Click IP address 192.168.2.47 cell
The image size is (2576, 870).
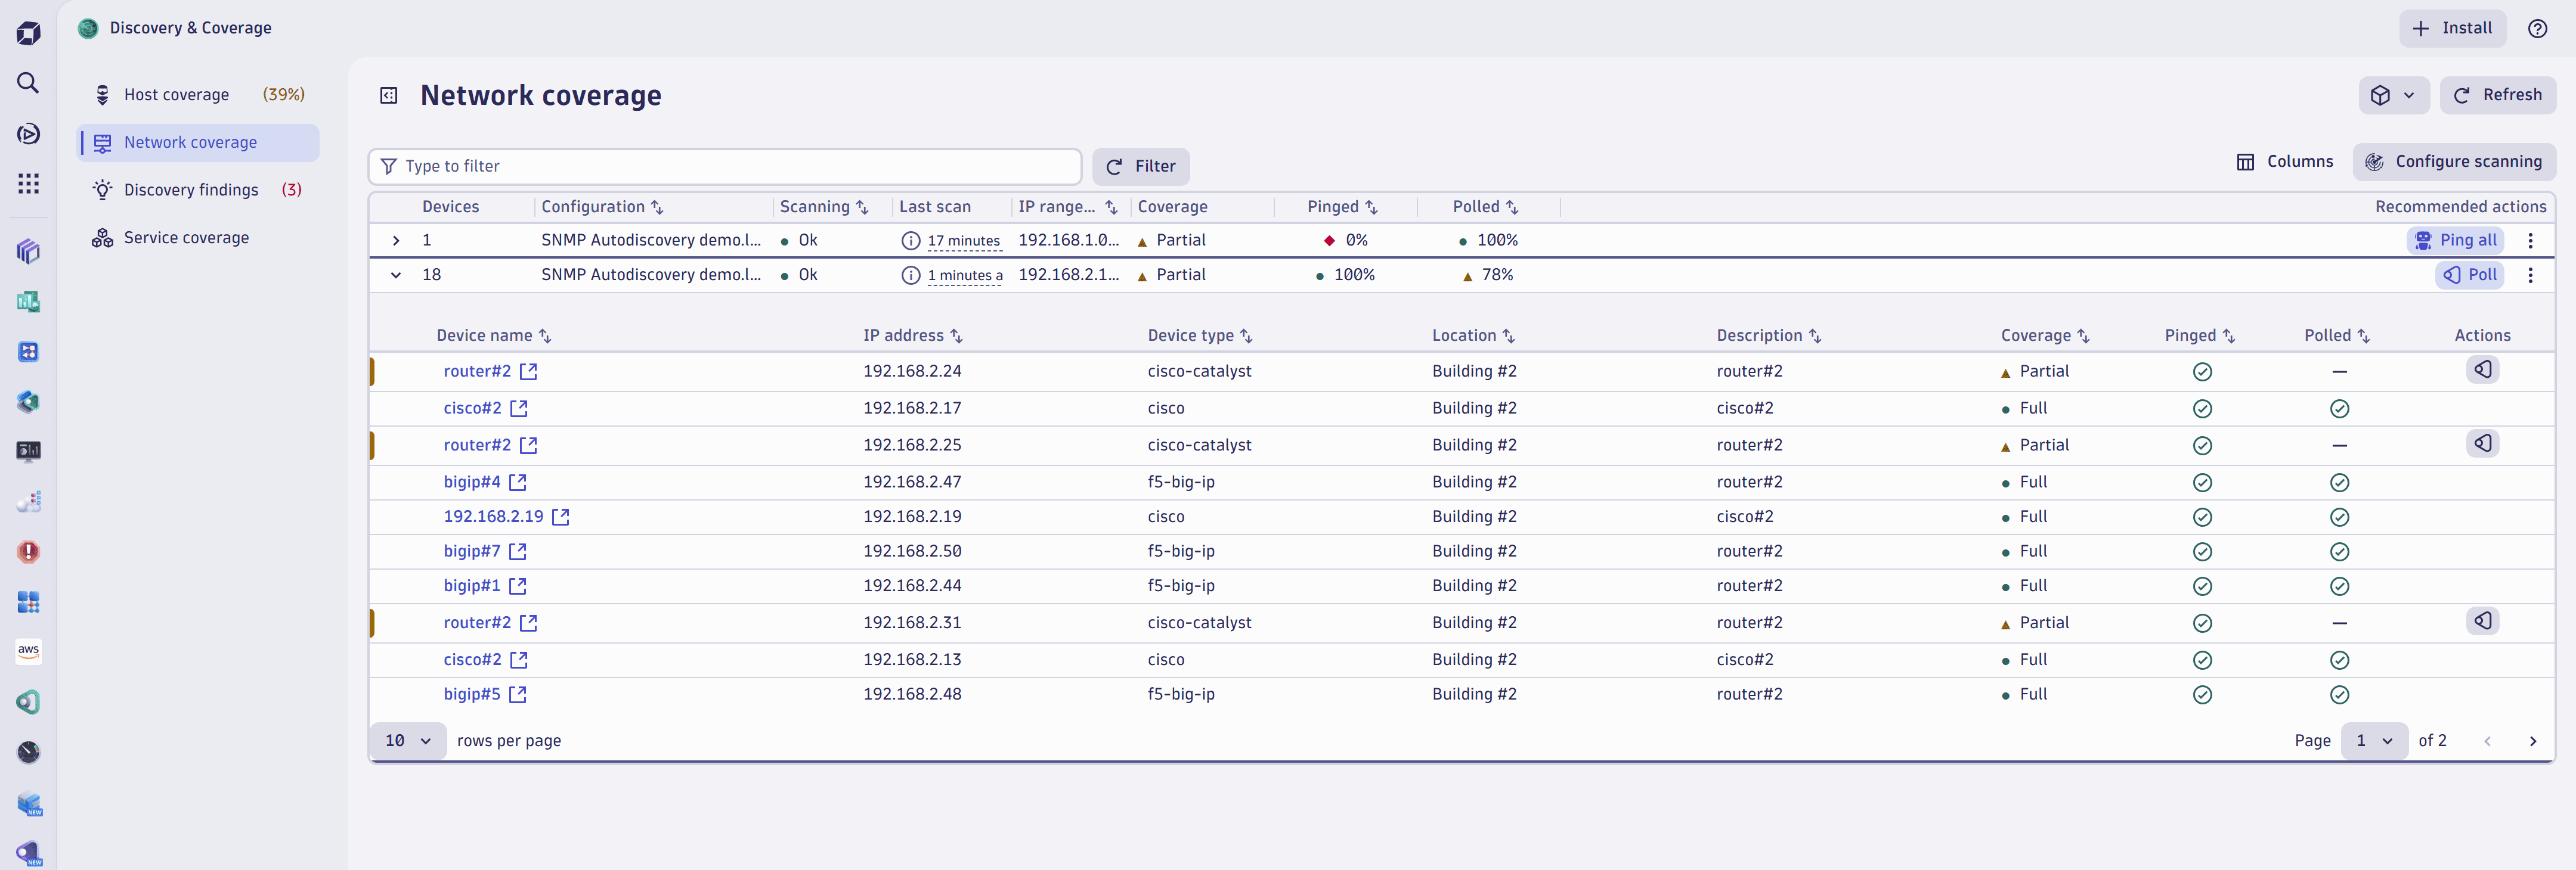pos(912,483)
